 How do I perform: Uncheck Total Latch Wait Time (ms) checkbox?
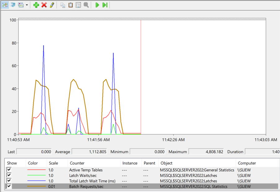click(9, 180)
